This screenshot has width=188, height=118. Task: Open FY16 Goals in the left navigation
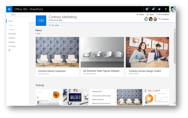12,46
